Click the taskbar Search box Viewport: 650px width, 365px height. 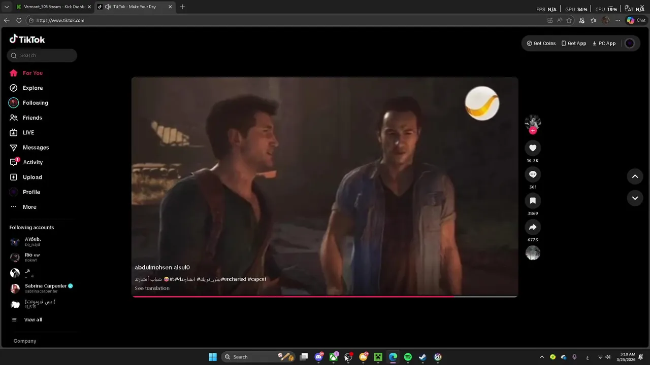[x=258, y=357]
